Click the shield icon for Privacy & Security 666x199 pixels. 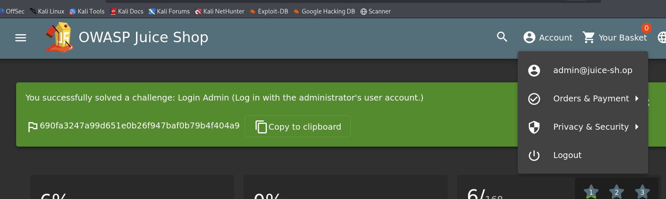click(x=534, y=127)
